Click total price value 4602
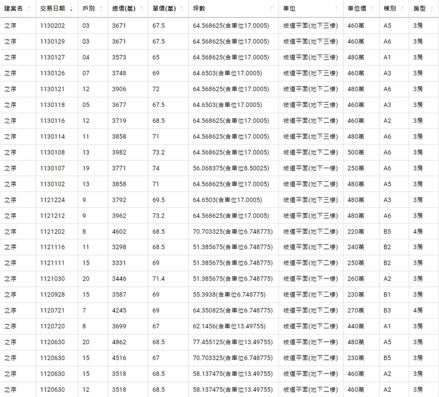439x397 pixels. 119,231
